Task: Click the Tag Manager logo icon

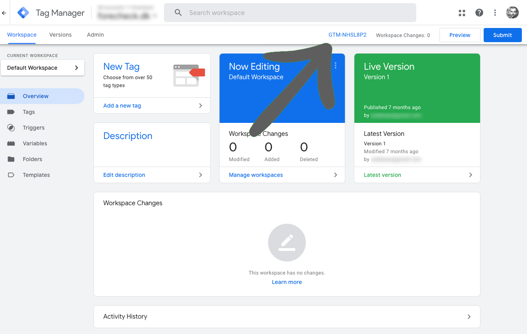Action: click(x=23, y=13)
